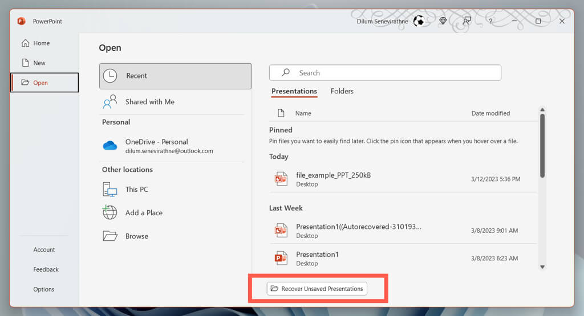This screenshot has width=584, height=316.
Task: Click the Browse folder icon
Action: coord(110,236)
